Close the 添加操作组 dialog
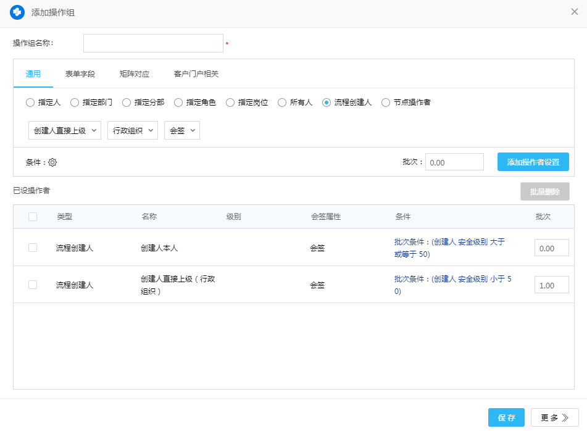The width and height of the screenshot is (587, 431). click(574, 12)
